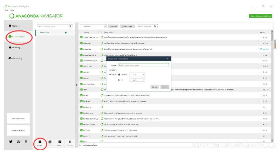
Task: Click the YouTube icon in the sidebar
Action: 19,142
